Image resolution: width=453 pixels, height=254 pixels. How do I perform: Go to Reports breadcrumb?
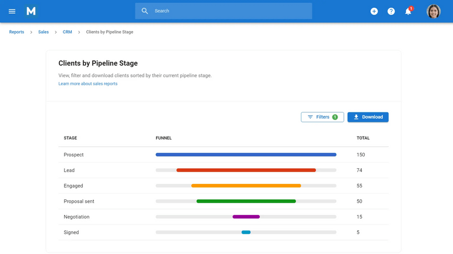(16, 32)
